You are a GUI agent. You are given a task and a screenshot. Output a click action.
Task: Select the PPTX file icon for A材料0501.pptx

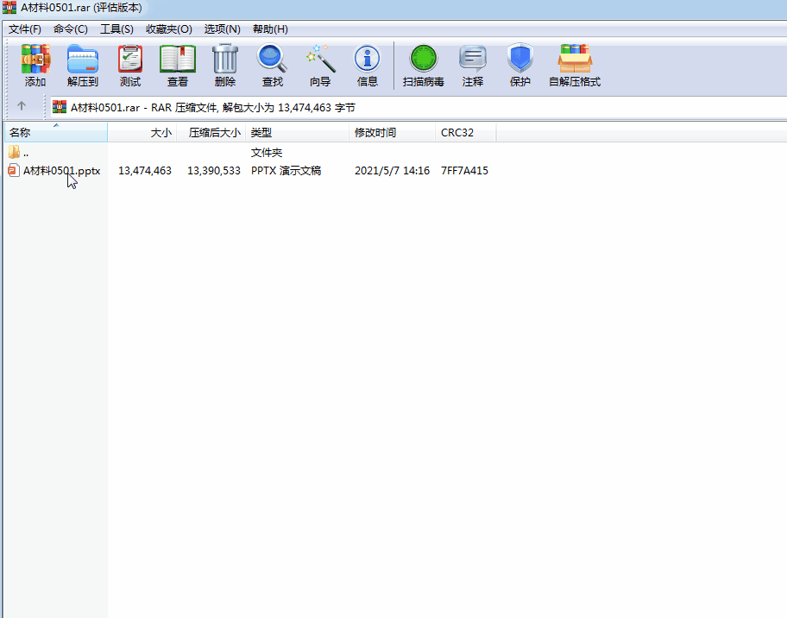(x=14, y=171)
